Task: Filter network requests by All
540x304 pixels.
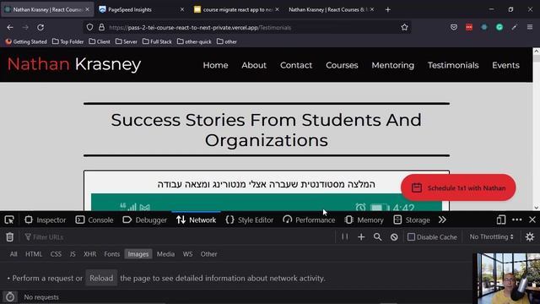Action: 13,254
